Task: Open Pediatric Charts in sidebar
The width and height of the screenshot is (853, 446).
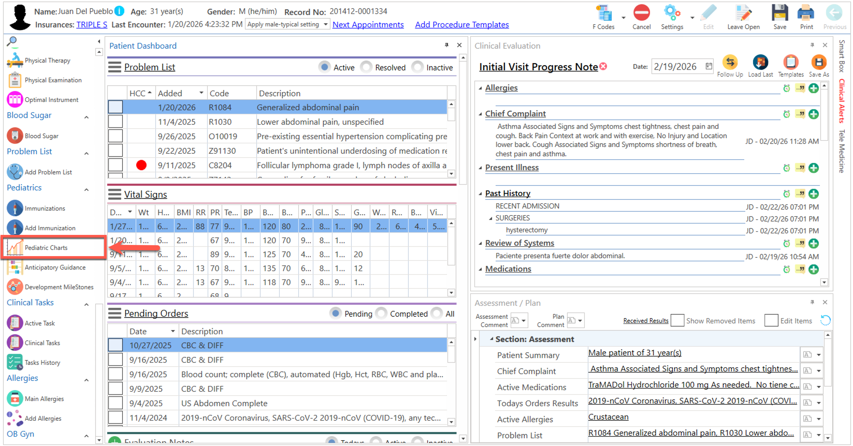Action: [46, 248]
